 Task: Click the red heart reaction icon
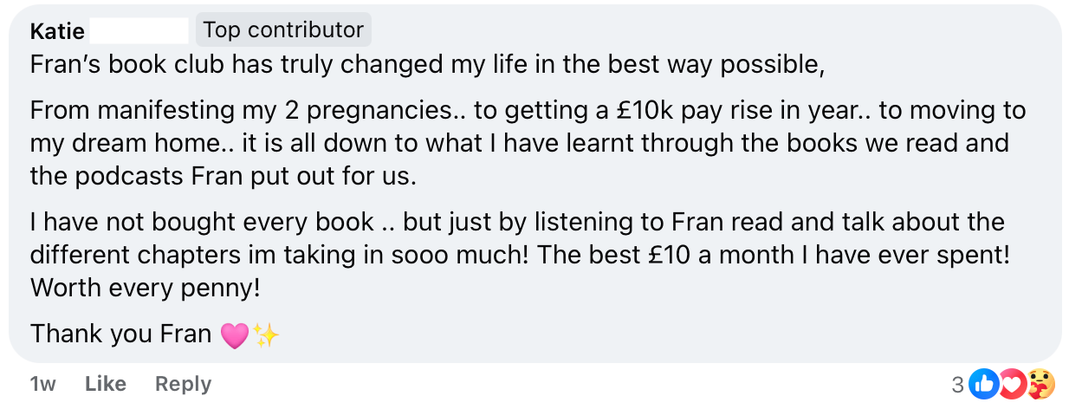click(1011, 383)
